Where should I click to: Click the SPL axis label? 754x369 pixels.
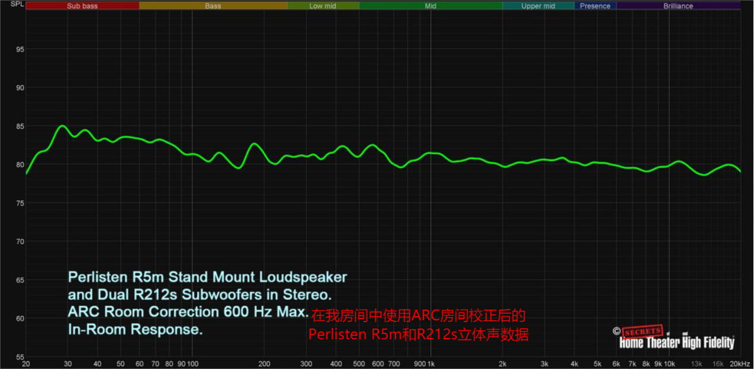10,5
